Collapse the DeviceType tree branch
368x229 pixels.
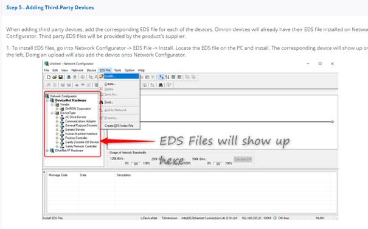[52, 113]
